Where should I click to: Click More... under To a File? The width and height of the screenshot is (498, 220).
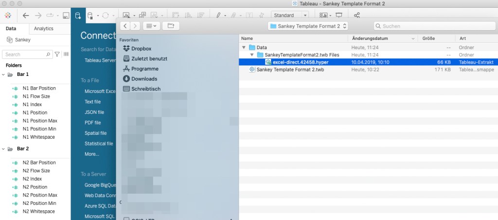click(x=92, y=154)
